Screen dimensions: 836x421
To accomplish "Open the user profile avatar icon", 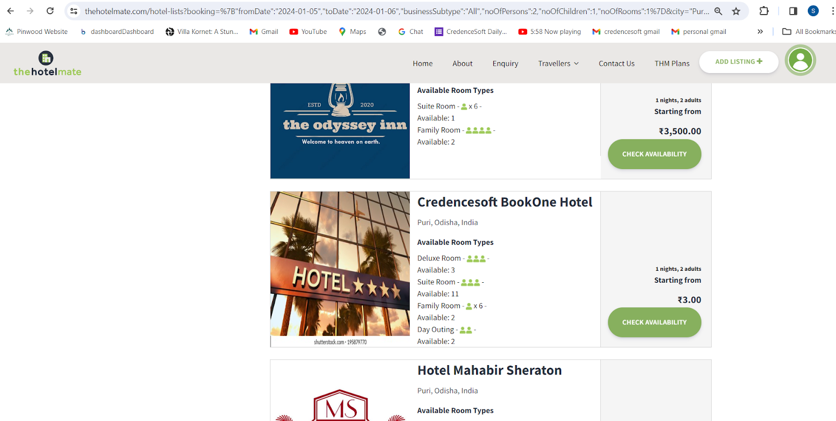I will 800,61.
